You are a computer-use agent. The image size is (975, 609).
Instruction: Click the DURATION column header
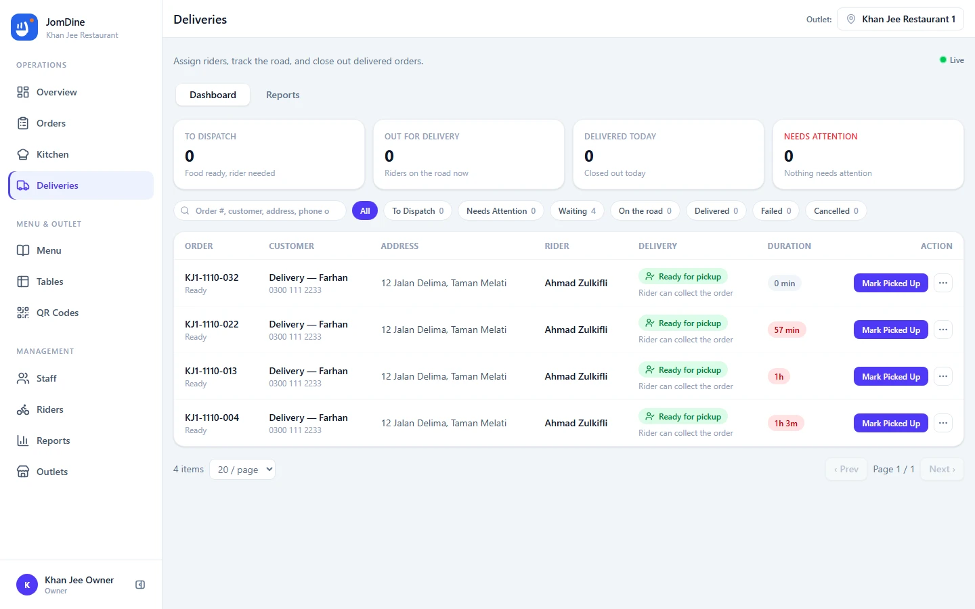(x=789, y=246)
